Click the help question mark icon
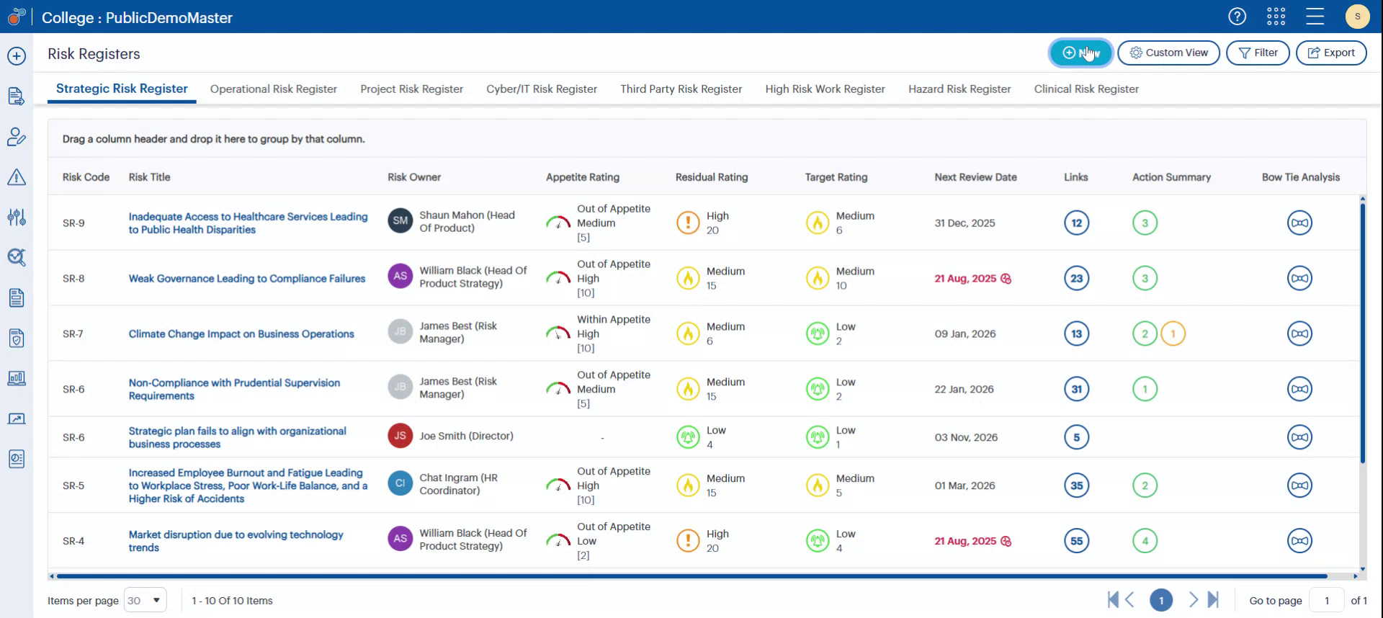 click(x=1237, y=17)
